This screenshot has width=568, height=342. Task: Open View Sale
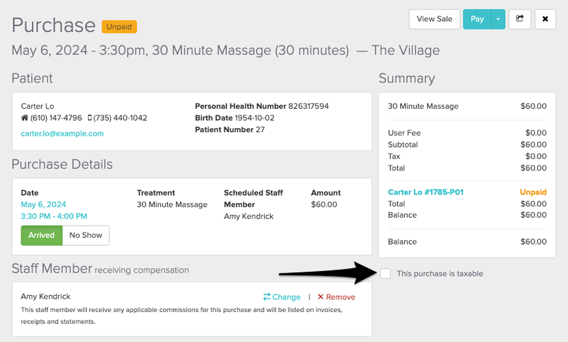coord(434,19)
